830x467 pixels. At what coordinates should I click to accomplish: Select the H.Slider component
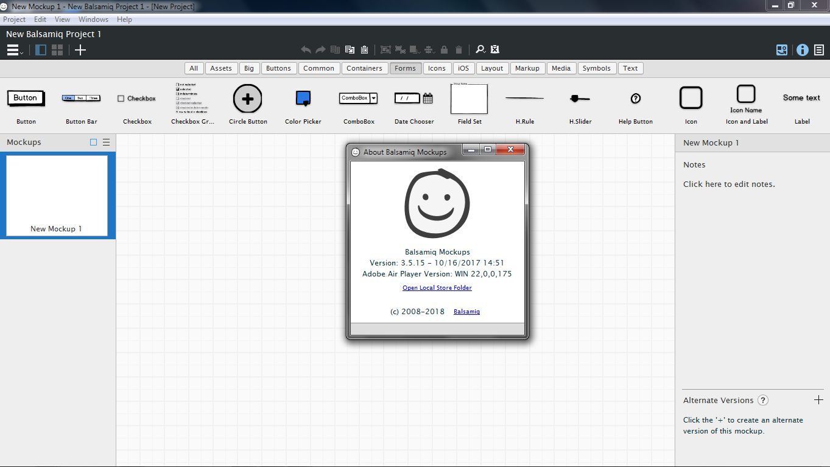coord(579,104)
